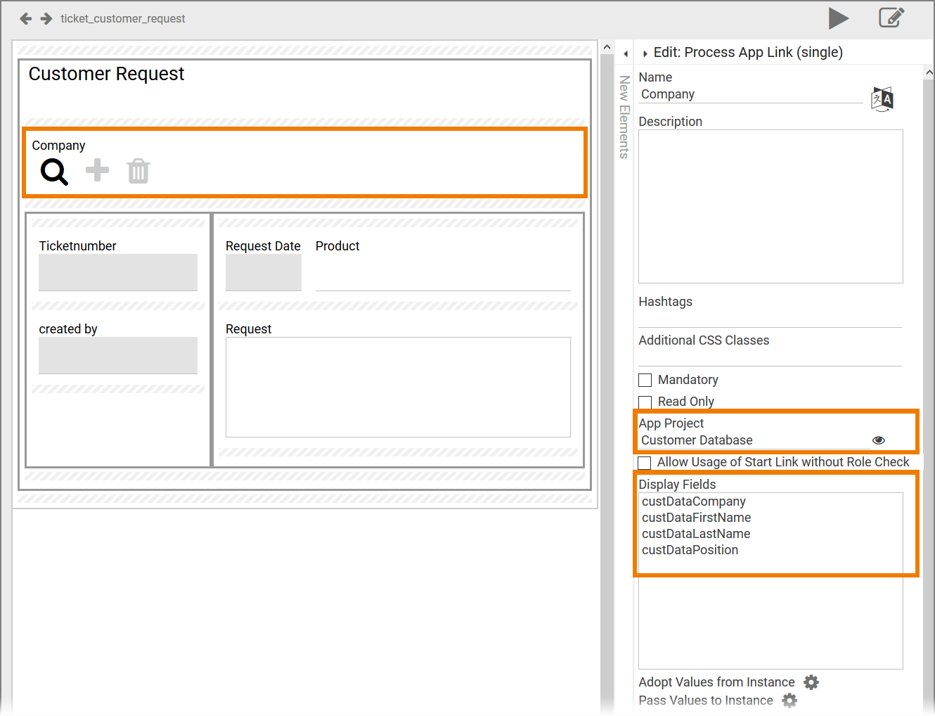Enable the Mandatory checkbox
The width and height of the screenshot is (935, 716).
[645, 381]
